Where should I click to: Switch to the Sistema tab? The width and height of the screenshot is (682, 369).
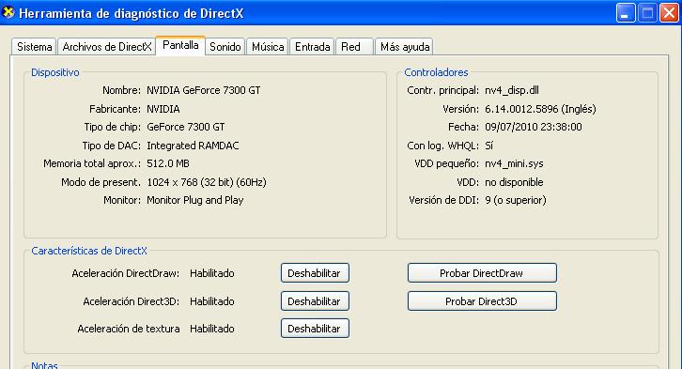click(x=35, y=47)
